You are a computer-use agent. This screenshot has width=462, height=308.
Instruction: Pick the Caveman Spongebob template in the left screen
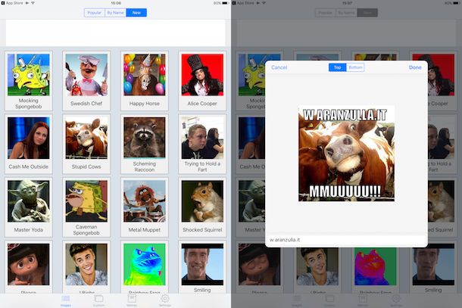(86, 207)
